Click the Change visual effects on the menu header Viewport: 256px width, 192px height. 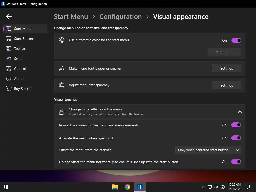click(150, 112)
